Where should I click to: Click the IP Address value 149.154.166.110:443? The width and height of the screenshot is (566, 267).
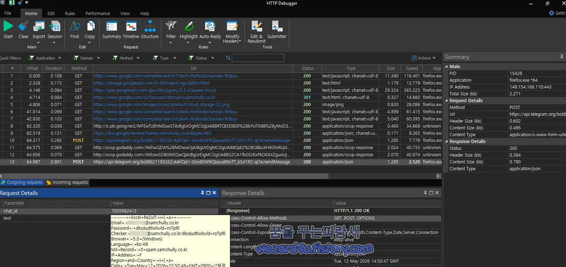coord(531,87)
